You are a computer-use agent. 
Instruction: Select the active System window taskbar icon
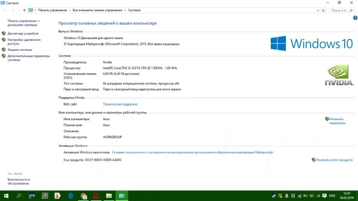tap(122, 196)
